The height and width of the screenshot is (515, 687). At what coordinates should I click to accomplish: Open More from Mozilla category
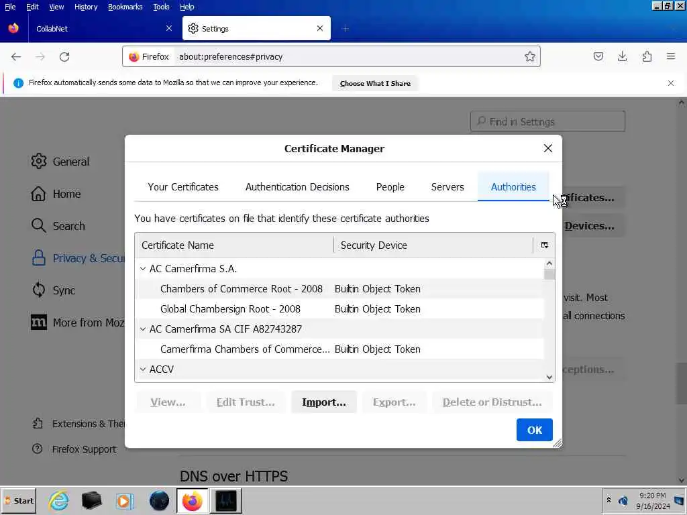78,323
